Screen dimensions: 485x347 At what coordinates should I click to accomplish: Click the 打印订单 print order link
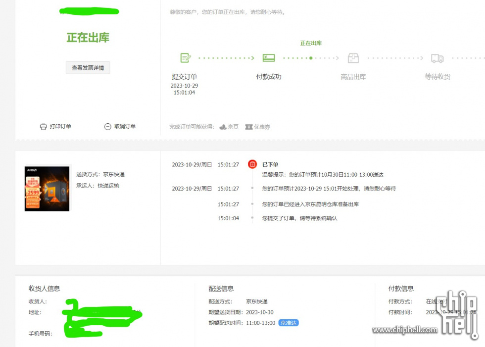[60, 127]
